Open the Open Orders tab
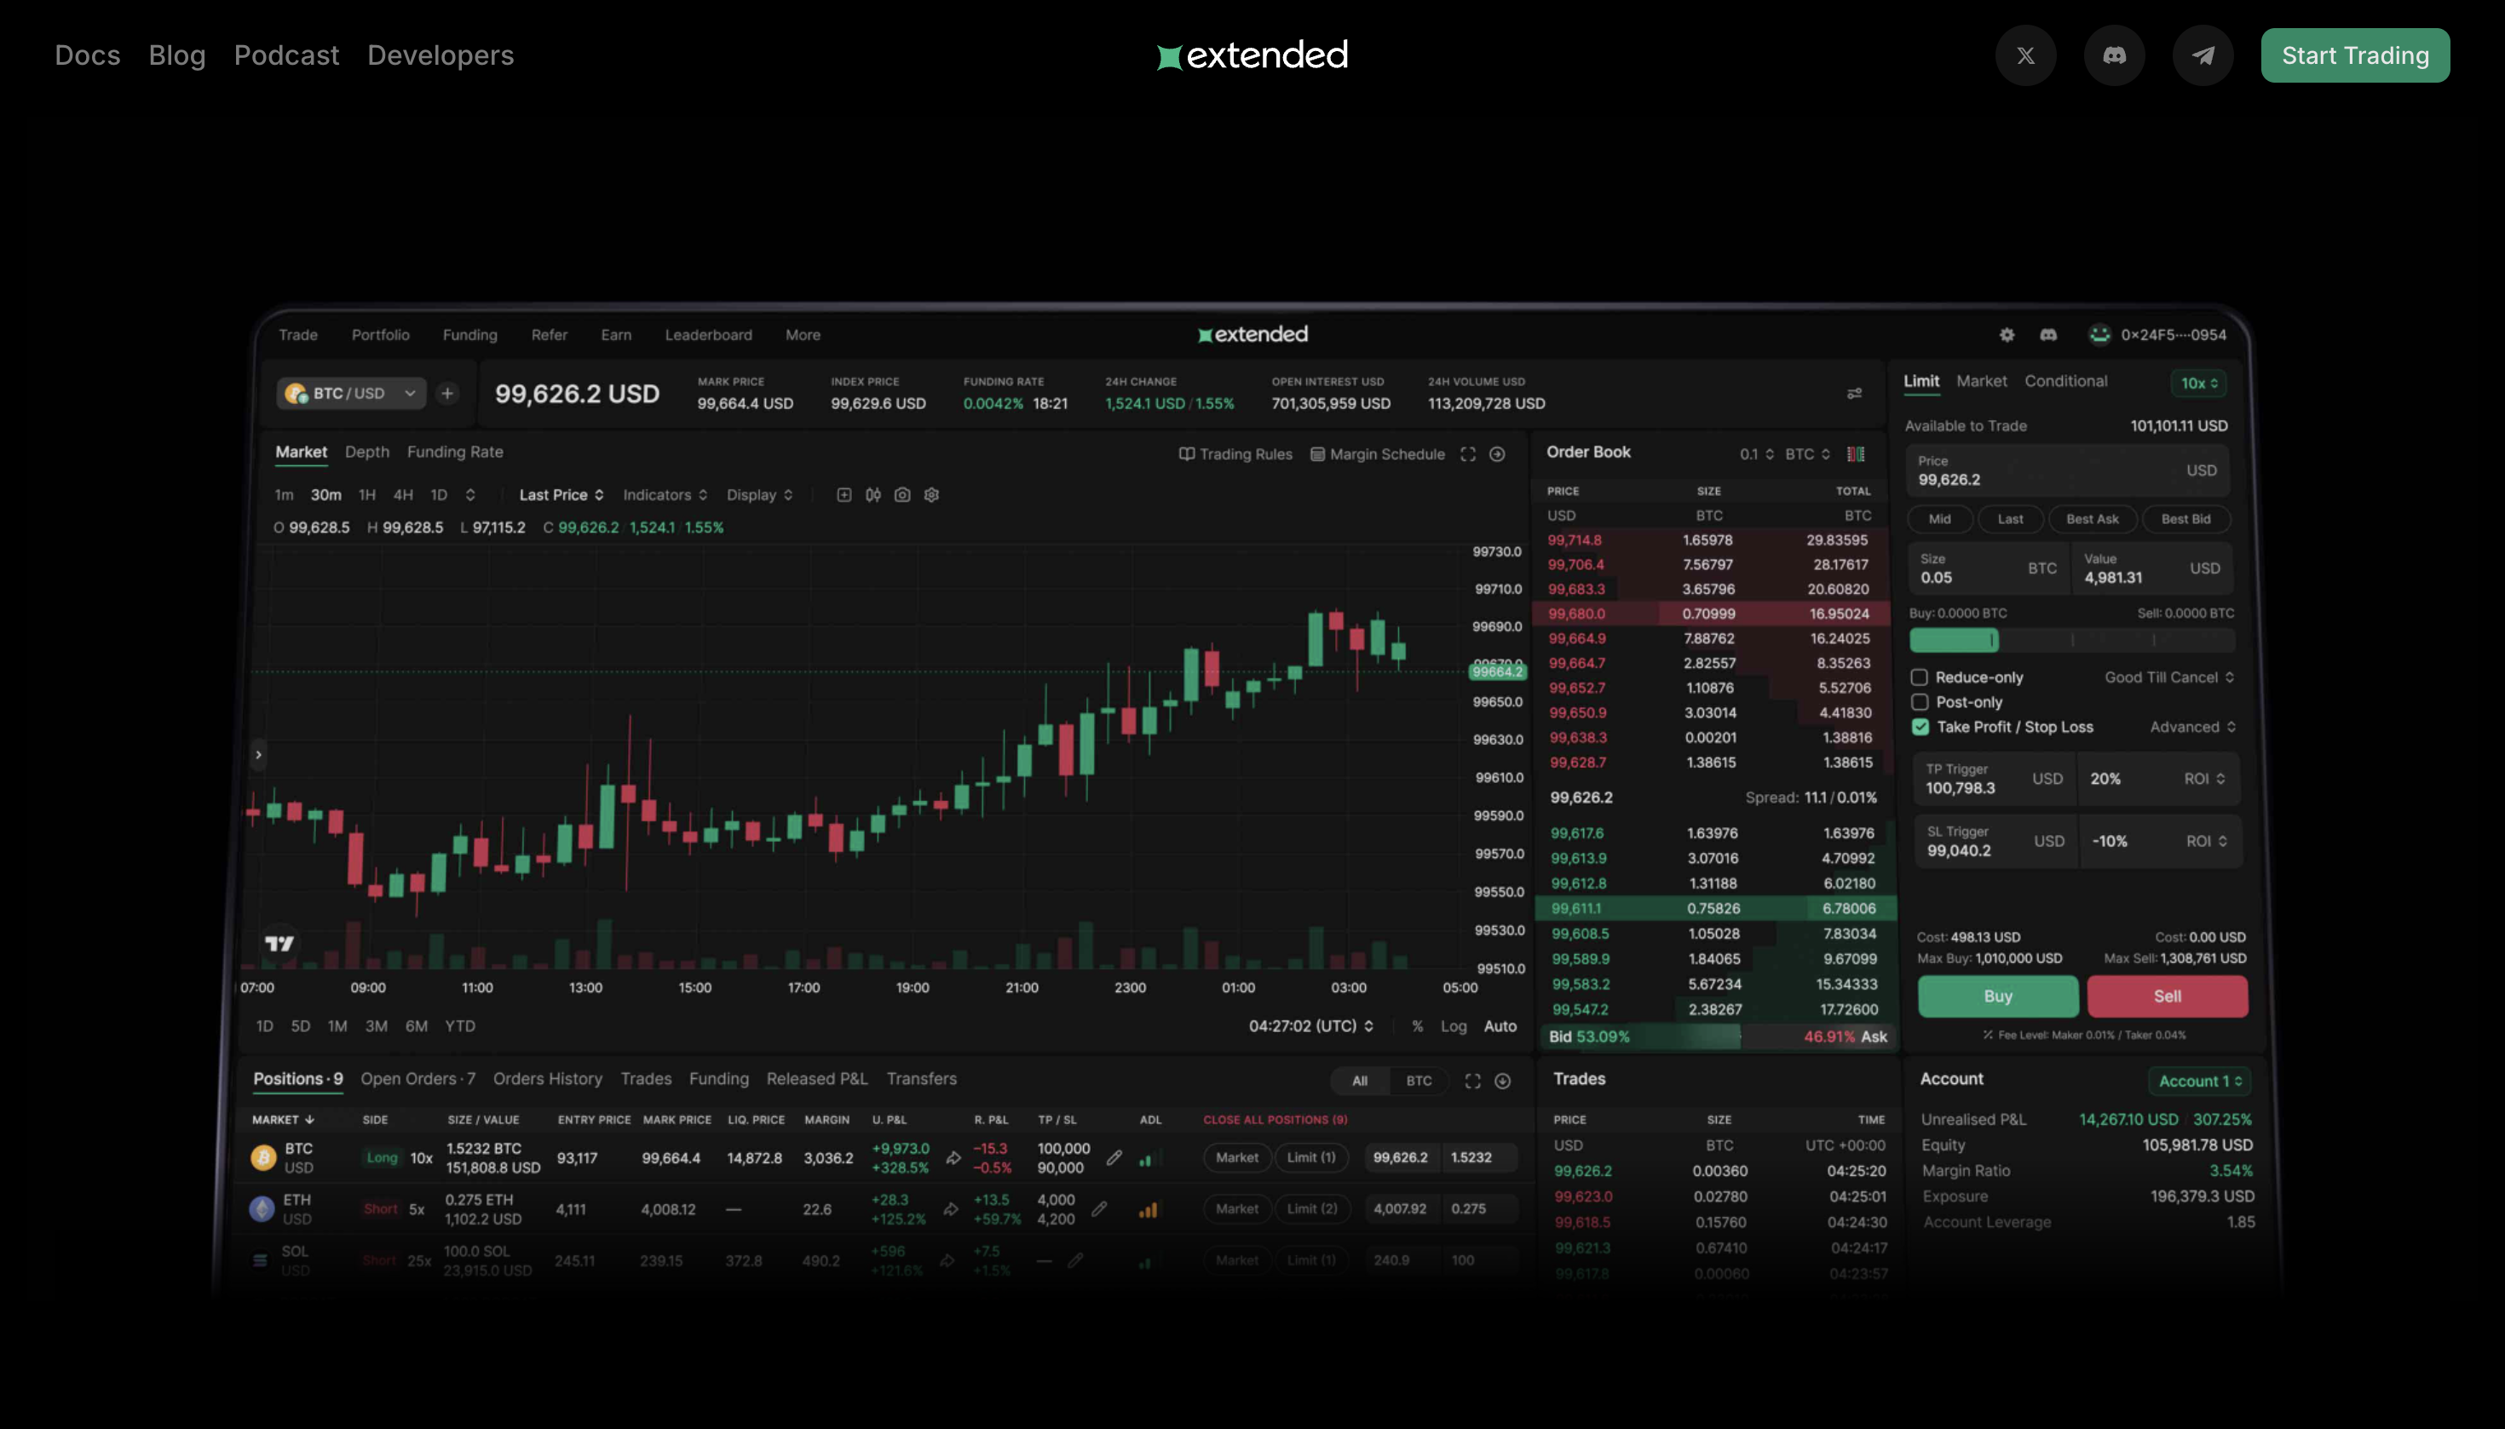This screenshot has height=1429, width=2505. click(x=417, y=1079)
